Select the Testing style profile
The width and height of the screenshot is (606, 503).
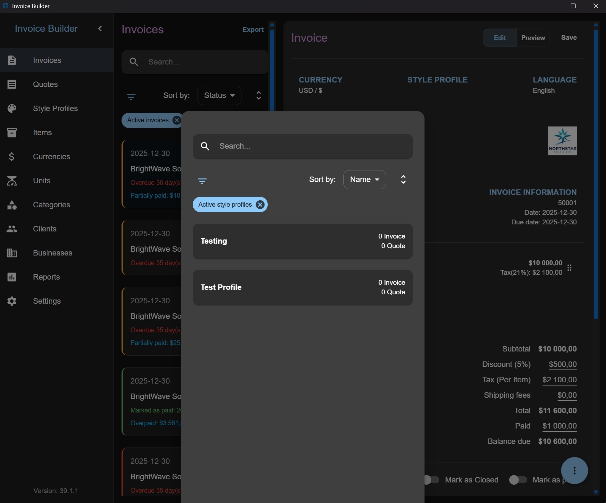(303, 241)
